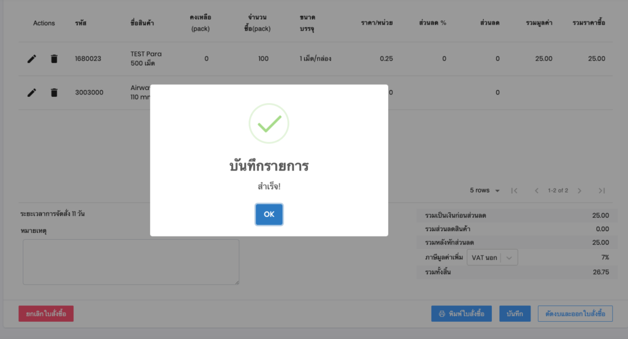Viewport: 628px width, 339px height.
Task: Edit row 3003000 using the pencil icon
Action: click(32, 93)
